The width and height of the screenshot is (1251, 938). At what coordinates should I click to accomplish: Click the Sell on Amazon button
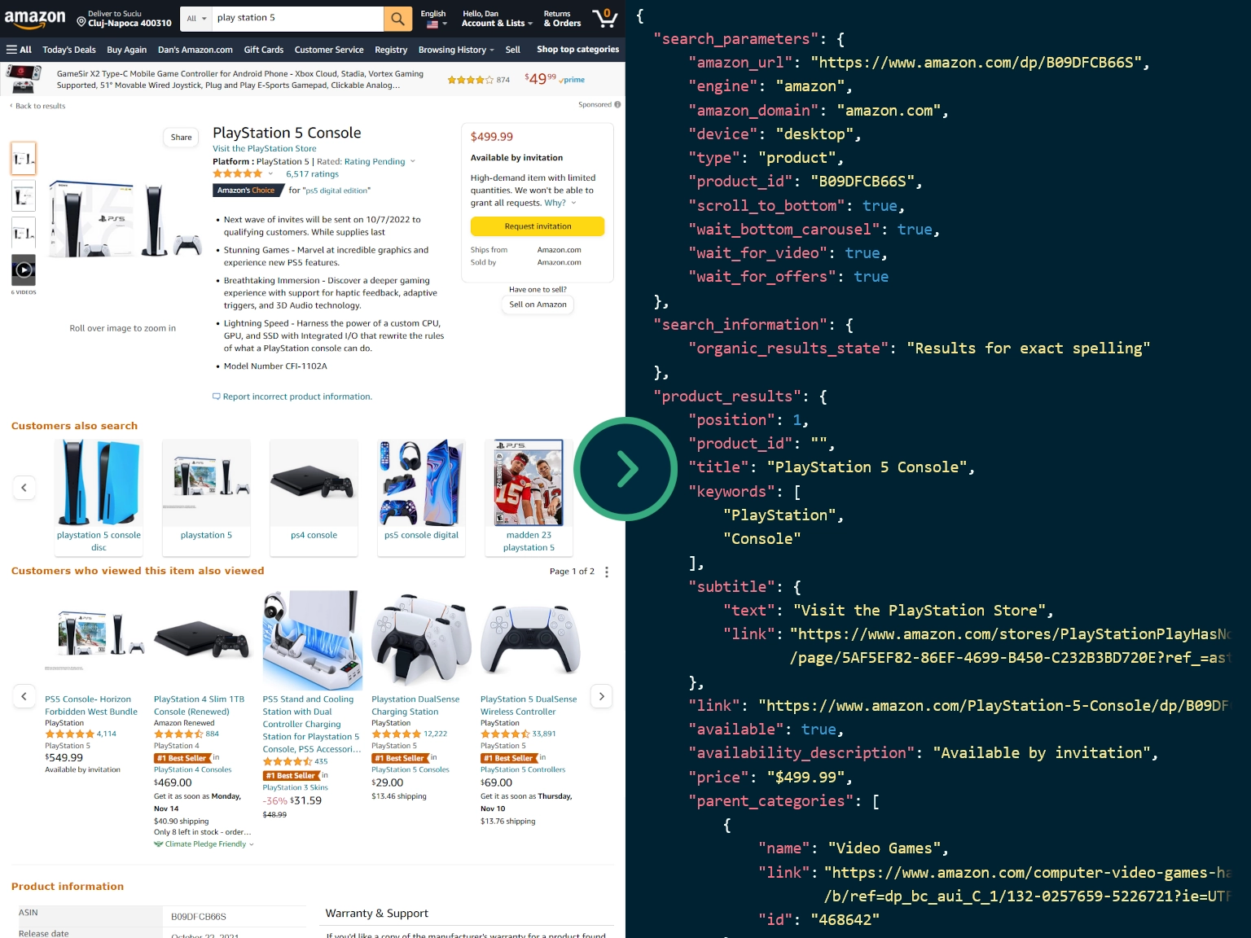538,305
